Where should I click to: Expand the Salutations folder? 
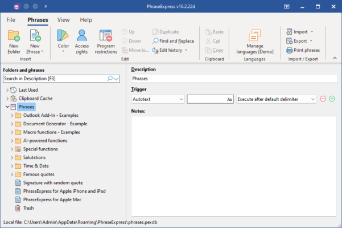[x=12, y=157]
